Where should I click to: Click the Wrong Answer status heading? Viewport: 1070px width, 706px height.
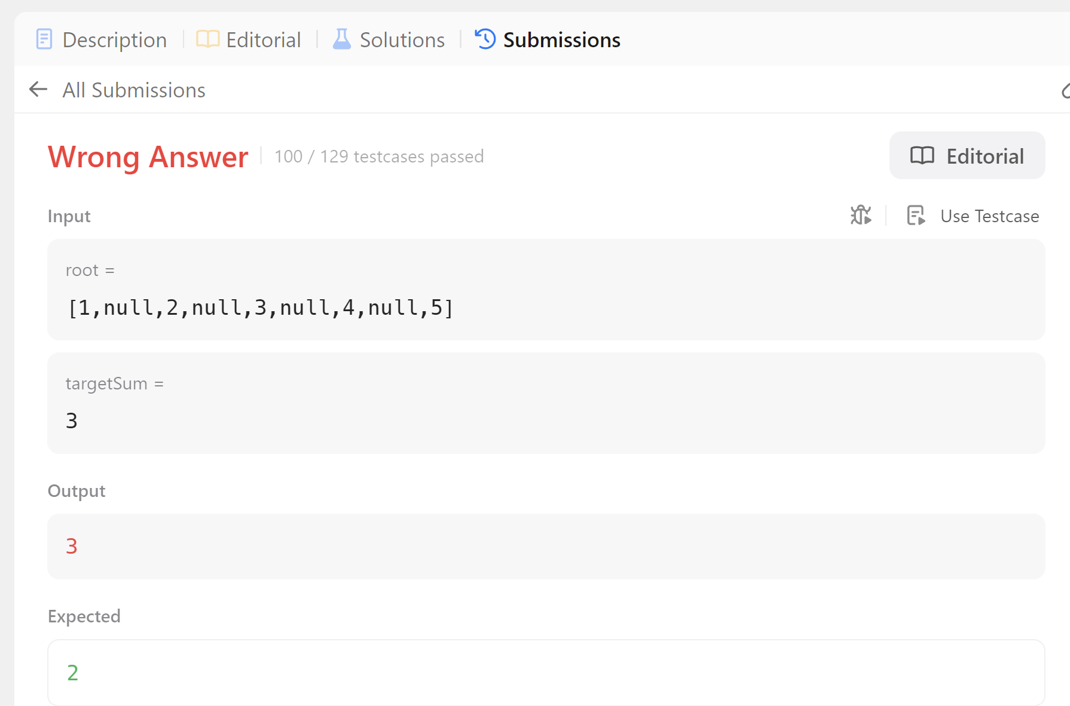pos(148,157)
